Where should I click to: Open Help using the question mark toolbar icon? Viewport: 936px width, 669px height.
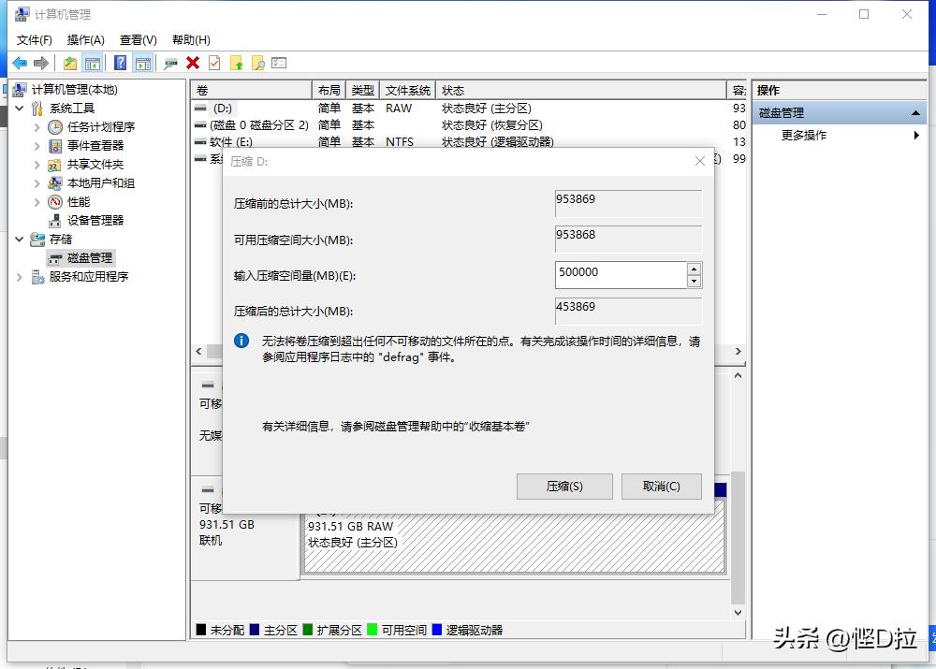tap(122, 63)
